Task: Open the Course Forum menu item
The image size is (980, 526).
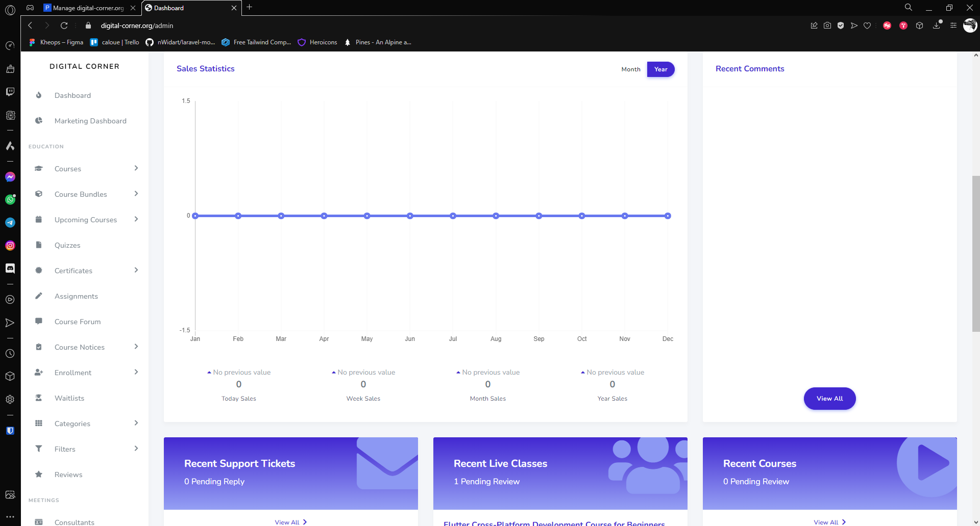Action: click(x=78, y=322)
